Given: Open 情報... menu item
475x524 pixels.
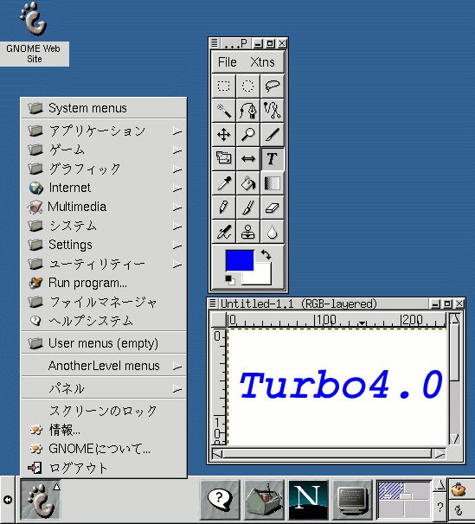Looking at the screenshot, I should tap(104, 430).
